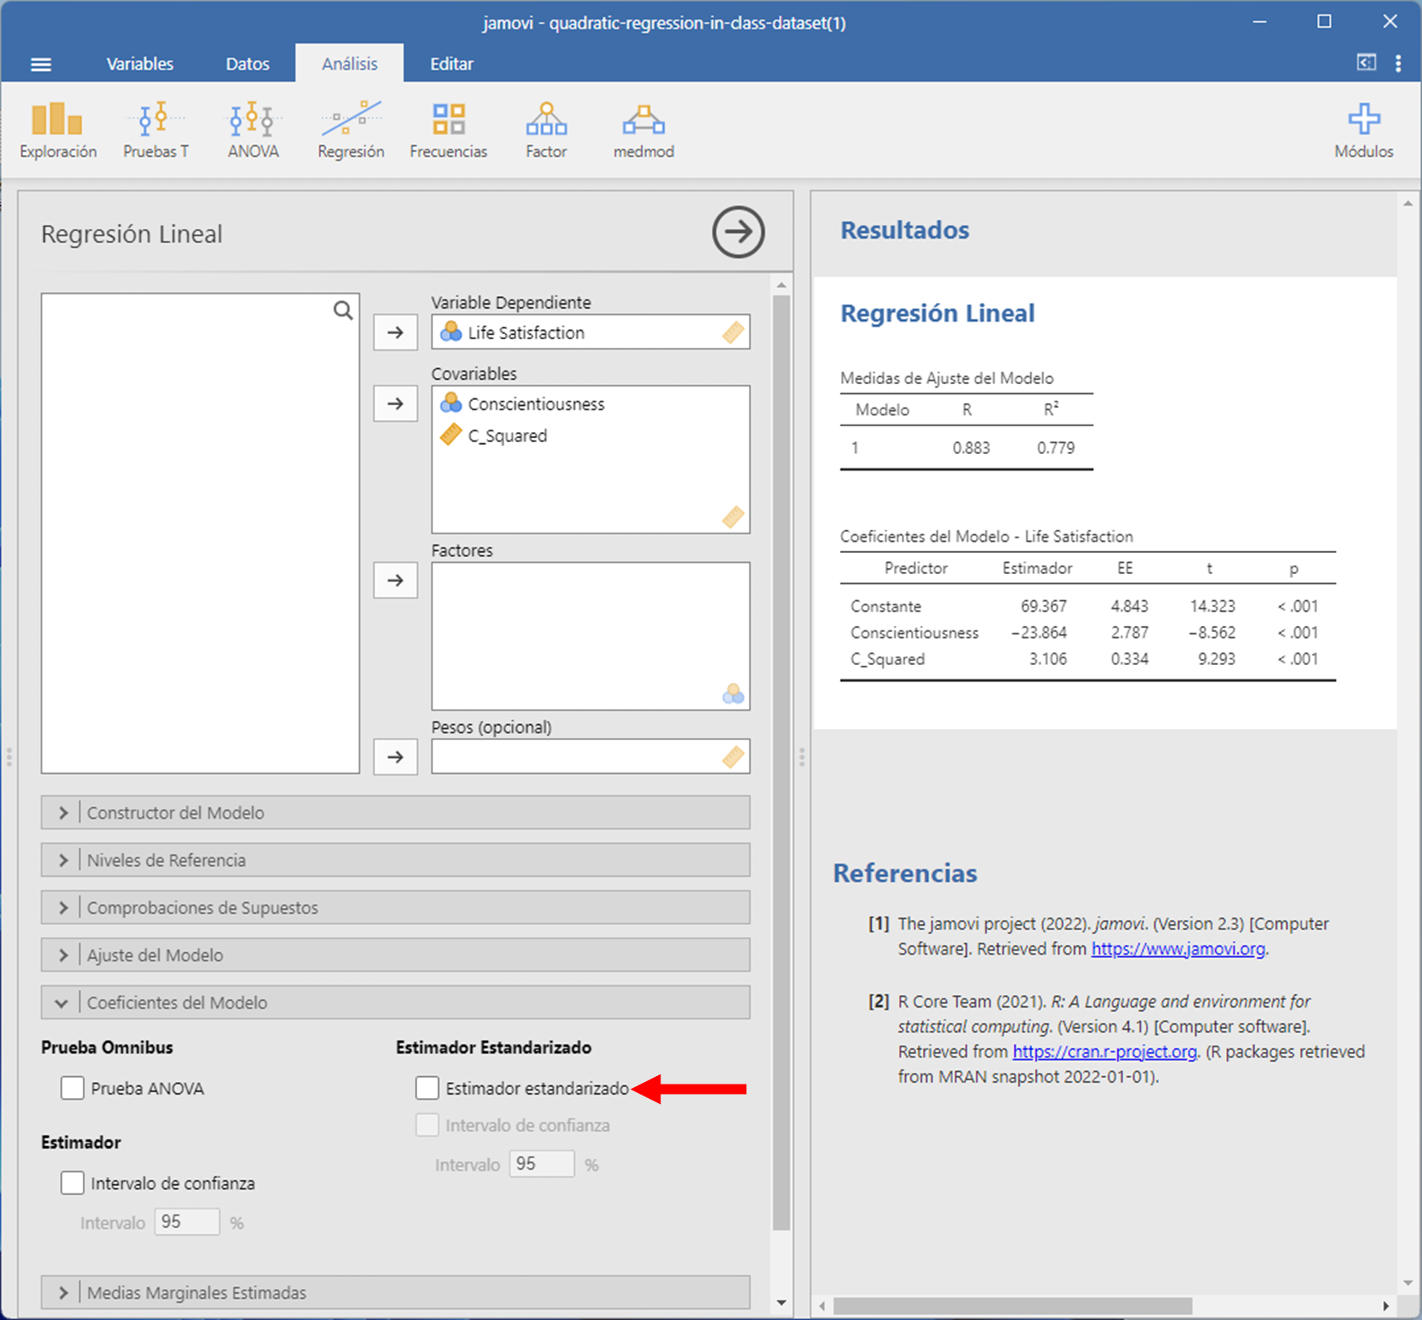Image resolution: width=1422 pixels, height=1320 pixels.
Task: Open the Frecuencias analysis menu
Action: [x=448, y=130]
